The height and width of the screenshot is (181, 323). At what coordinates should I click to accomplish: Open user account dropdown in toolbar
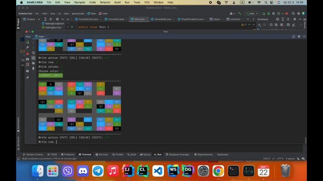tap(232, 14)
